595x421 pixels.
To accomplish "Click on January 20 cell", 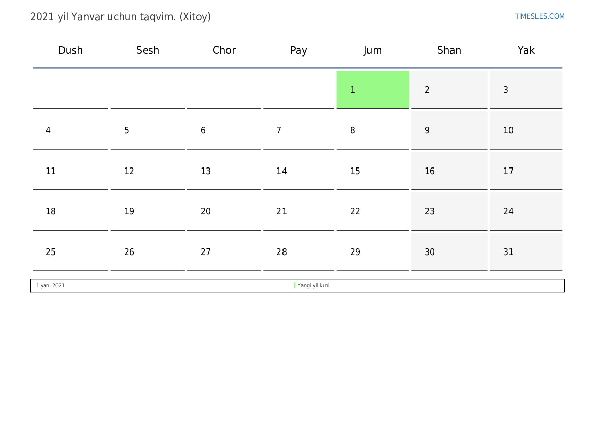I will (224, 211).
